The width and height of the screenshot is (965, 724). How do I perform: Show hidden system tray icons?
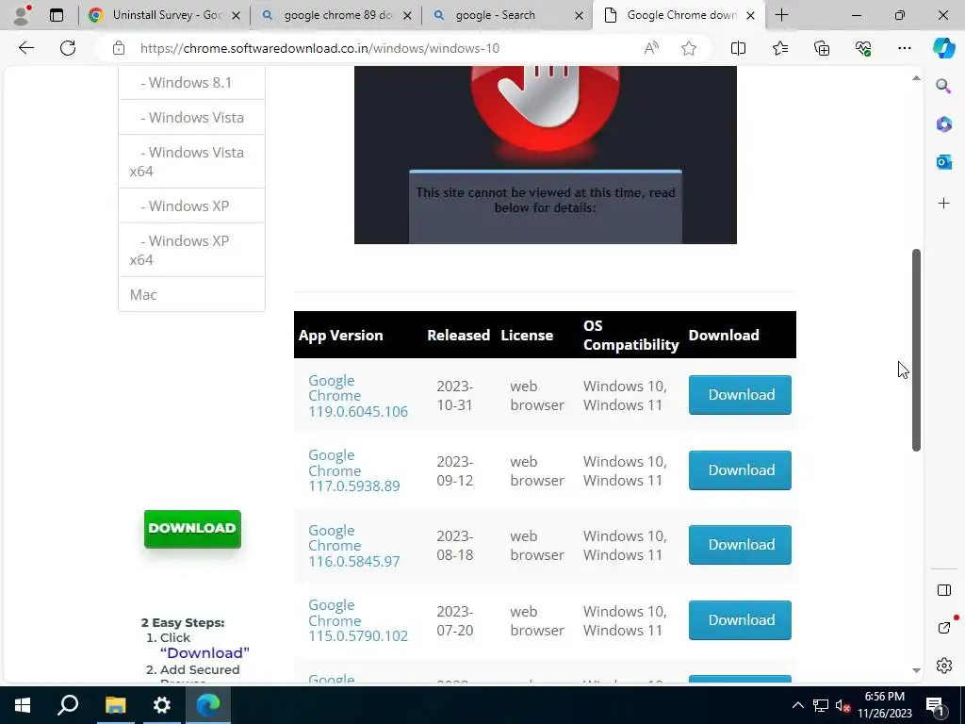point(797,705)
